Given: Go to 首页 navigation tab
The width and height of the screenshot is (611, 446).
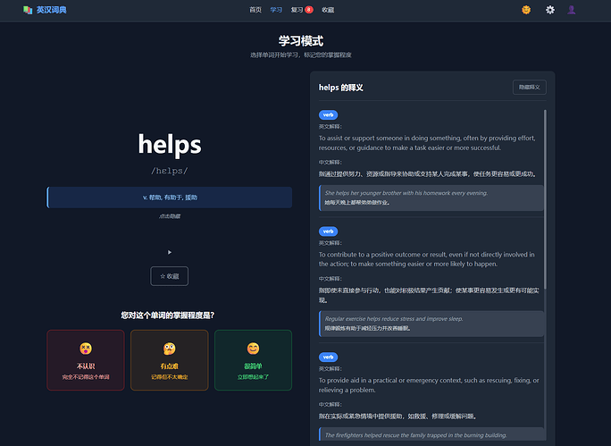Looking at the screenshot, I should coord(255,10).
